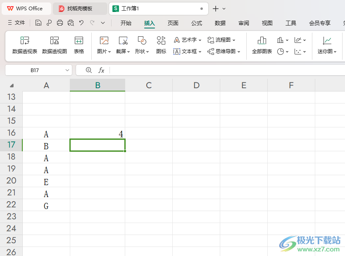This screenshot has height=256, width=345.
Task: Open the WordArt (艺术字) dropdown arrow
Action: [200, 40]
